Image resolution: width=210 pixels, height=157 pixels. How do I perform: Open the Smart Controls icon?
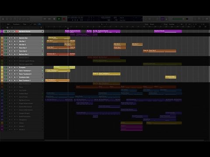coord(20,19)
